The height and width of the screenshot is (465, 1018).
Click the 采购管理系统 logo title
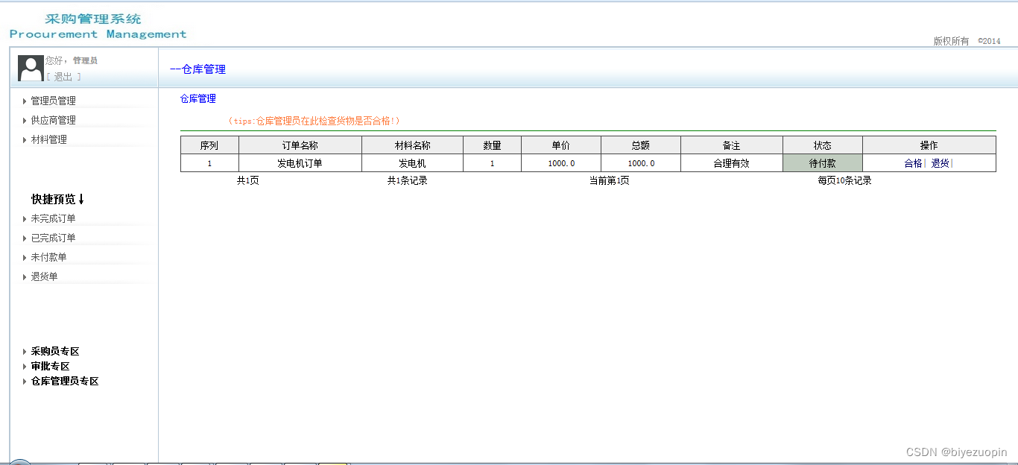click(x=93, y=19)
